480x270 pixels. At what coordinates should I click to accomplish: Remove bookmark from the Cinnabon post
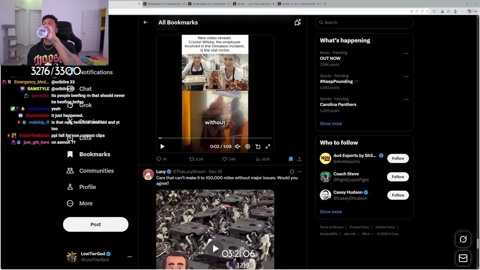(x=291, y=159)
